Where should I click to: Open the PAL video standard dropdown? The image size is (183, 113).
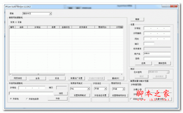coord(80,89)
